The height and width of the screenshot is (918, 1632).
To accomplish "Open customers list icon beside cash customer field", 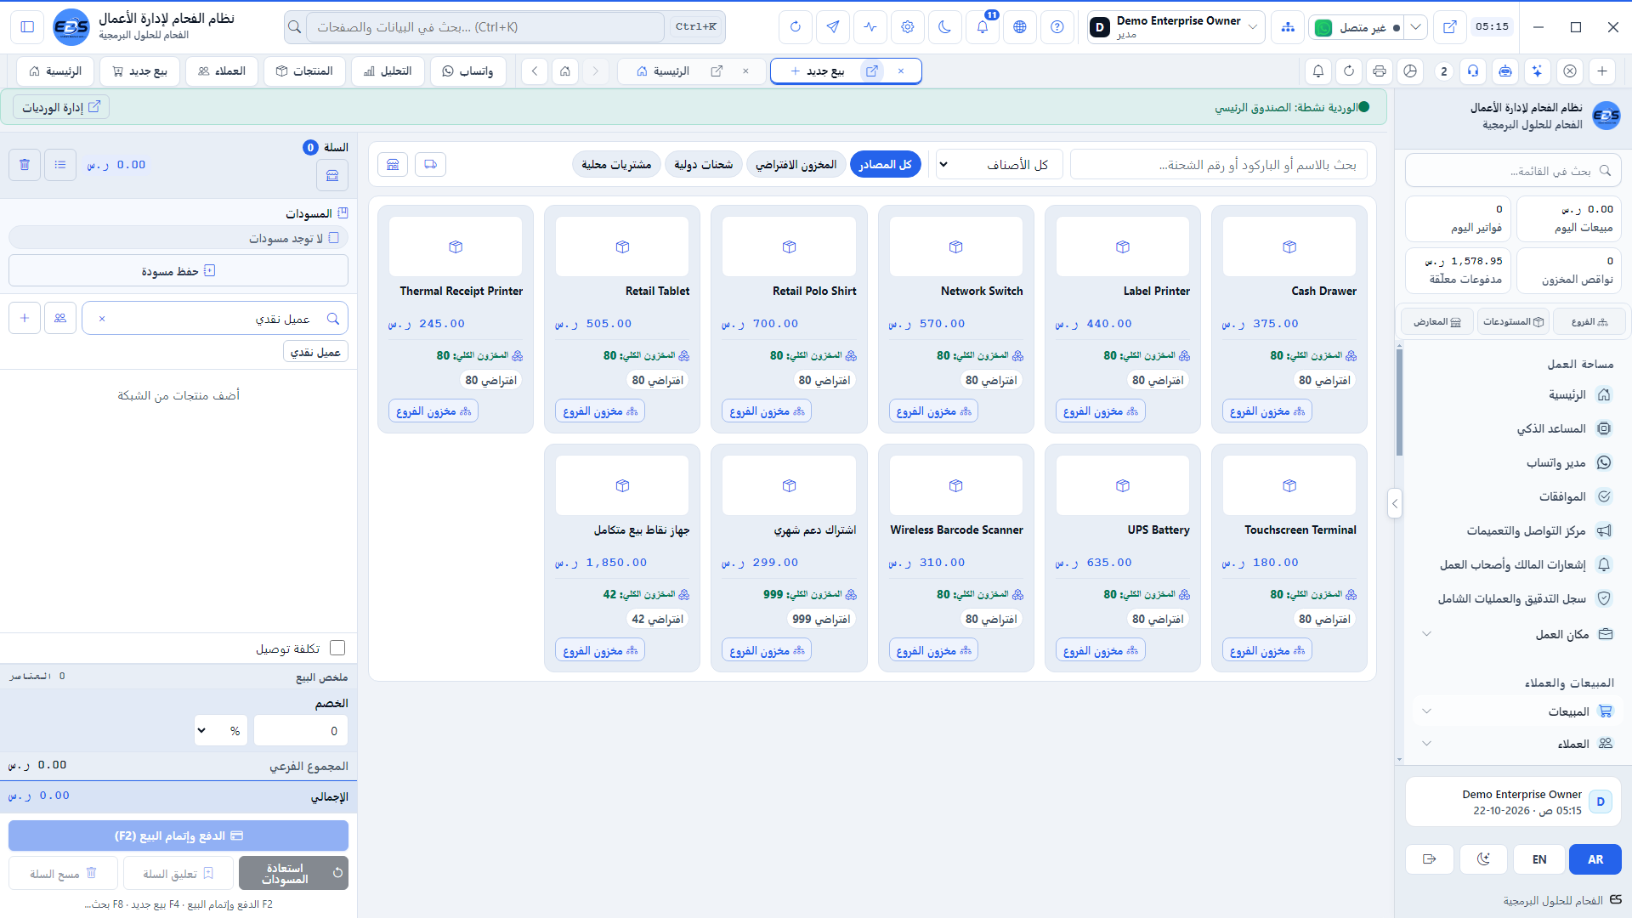I will [60, 318].
